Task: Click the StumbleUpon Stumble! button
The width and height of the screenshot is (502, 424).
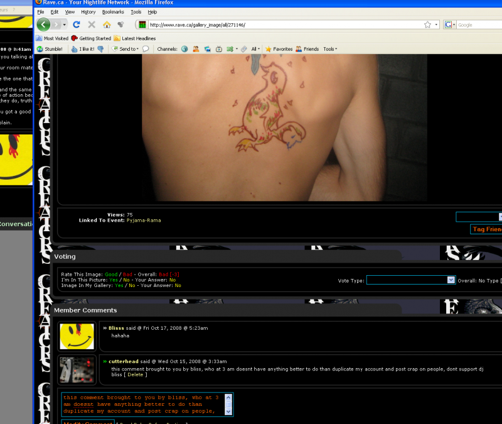Action: 50,49
